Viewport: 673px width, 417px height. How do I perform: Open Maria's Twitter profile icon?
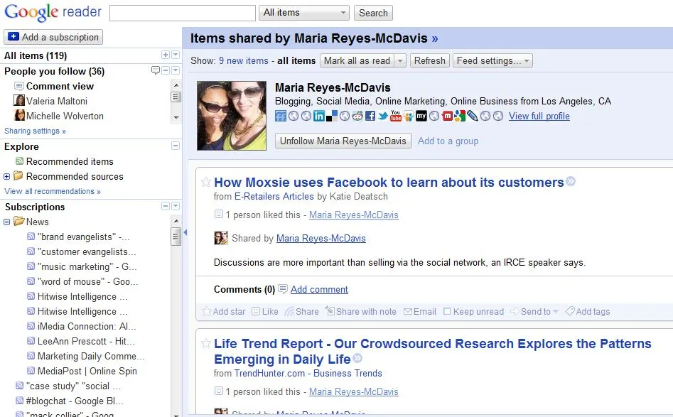(383, 116)
